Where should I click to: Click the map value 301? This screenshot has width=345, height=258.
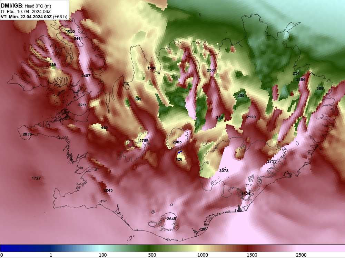point(138,99)
